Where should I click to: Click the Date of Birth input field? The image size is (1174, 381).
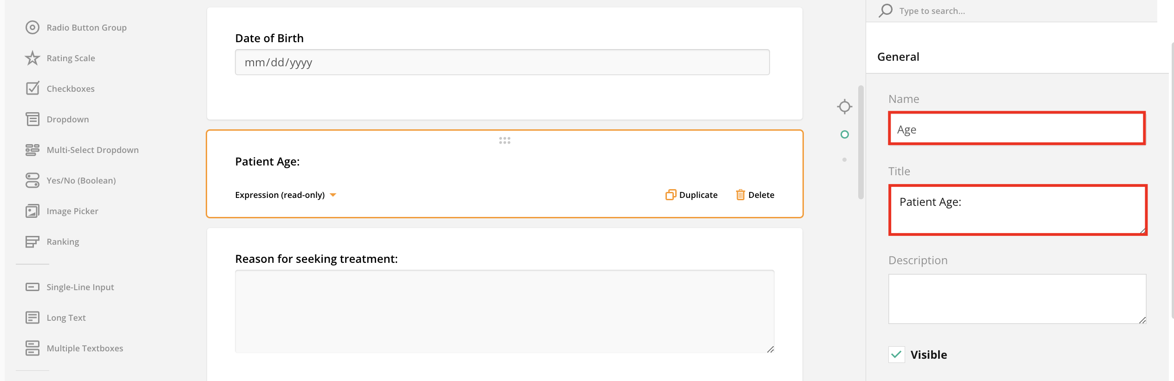coord(502,63)
